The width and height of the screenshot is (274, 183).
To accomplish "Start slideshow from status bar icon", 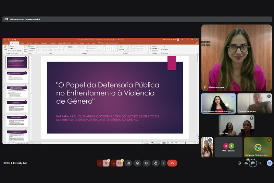I will click(176, 143).
